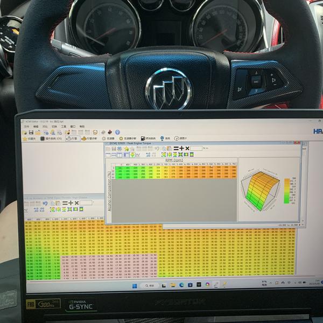Click taskbar search box
Screen dimensions: 323x323
click(150, 286)
